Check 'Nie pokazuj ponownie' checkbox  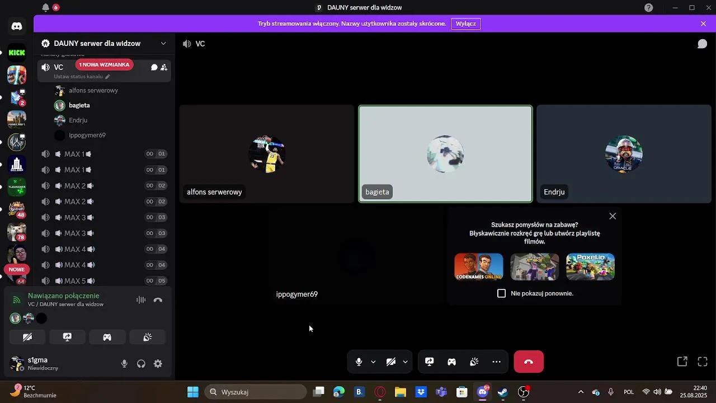click(501, 293)
